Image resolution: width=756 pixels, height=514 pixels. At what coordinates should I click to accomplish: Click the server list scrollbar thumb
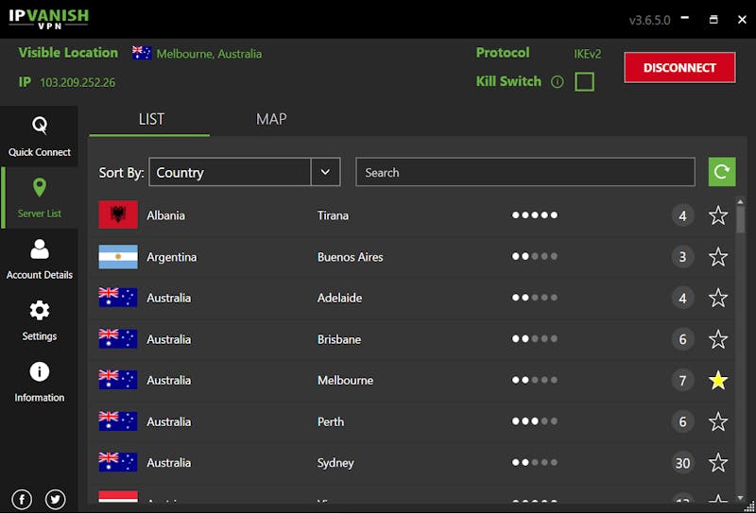[x=740, y=220]
